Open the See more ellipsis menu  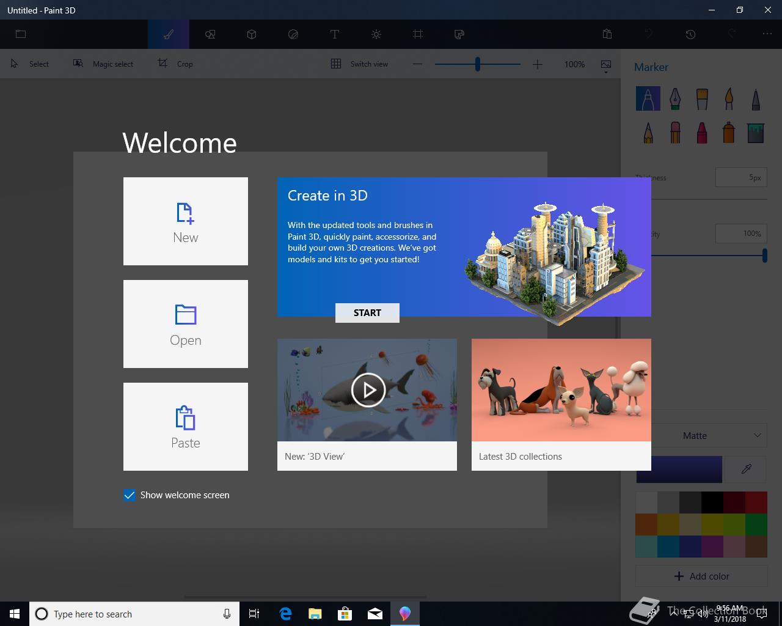click(x=767, y=34)
